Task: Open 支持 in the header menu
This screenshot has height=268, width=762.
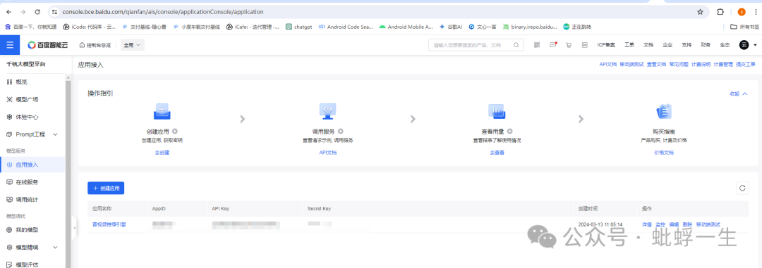Action: click(687, 45)
